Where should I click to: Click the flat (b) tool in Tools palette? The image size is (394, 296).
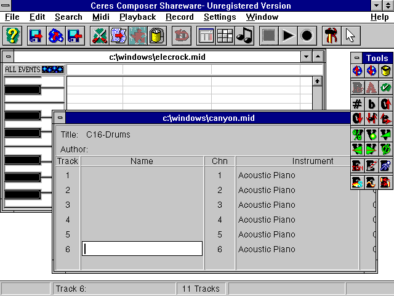pyautogui.click(x=372, y=103)
